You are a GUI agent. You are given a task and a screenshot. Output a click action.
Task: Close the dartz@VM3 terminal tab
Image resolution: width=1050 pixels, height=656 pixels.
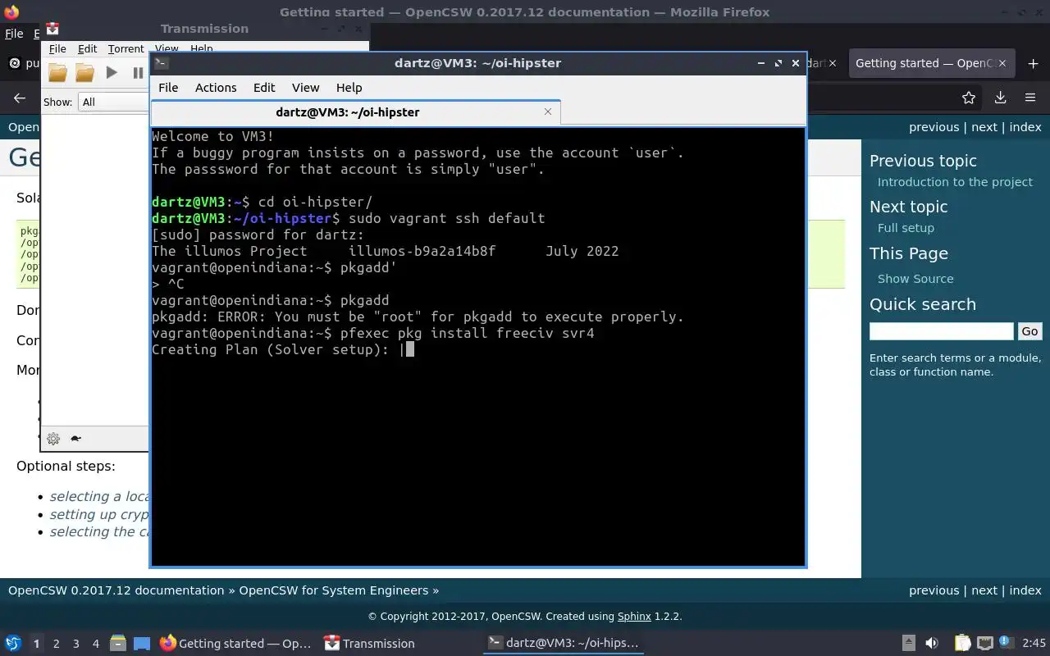[x=548, y=112]
